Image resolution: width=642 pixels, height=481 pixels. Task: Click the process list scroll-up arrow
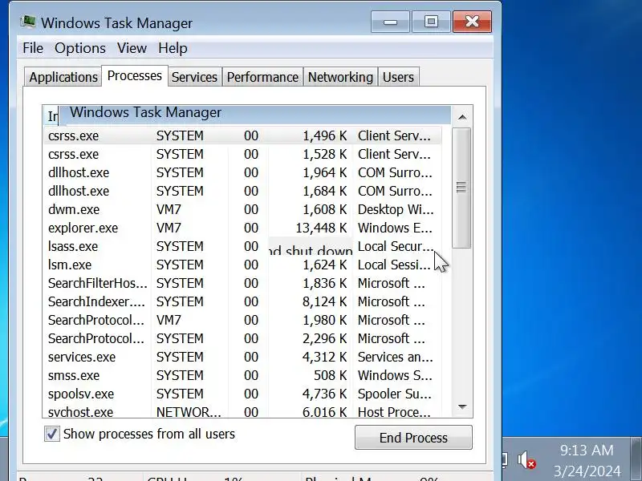pyautogui.click(x=462, y=117)
